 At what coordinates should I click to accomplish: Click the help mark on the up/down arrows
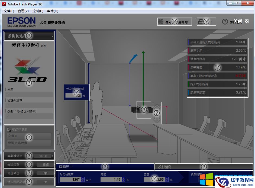[x=157, y=113]
